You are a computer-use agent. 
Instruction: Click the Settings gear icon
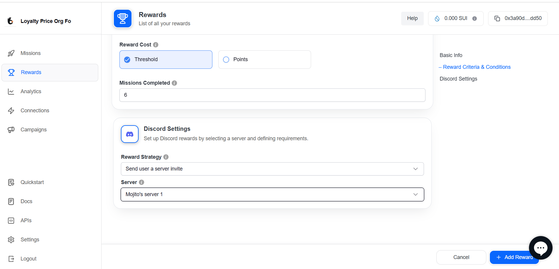(11, 240)
